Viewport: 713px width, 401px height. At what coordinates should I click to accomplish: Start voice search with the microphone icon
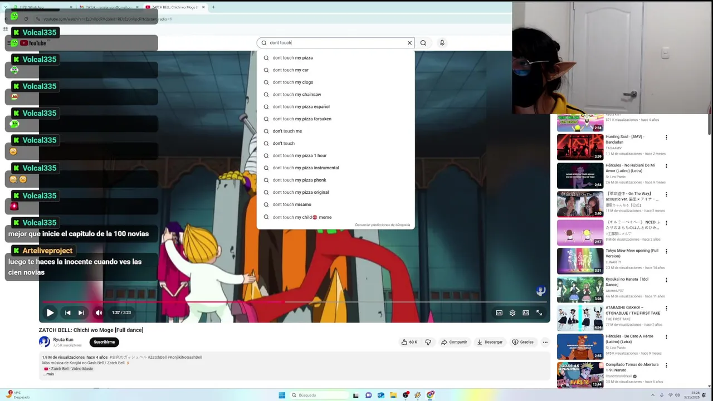point(442,43)
